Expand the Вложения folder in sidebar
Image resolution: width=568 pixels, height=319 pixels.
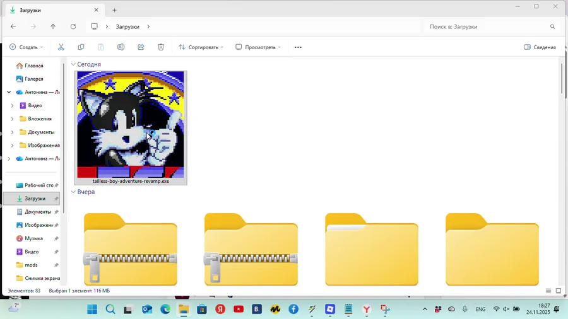coord(13,119)
